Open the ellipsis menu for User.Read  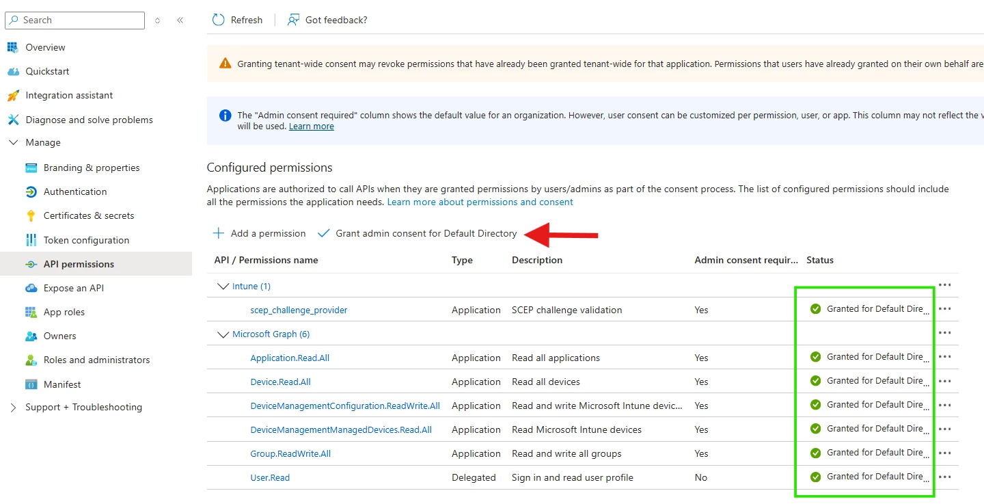pos(945,477)
